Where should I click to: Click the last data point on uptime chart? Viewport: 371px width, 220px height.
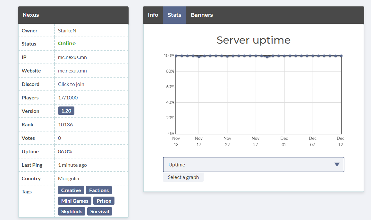point(341,56)
